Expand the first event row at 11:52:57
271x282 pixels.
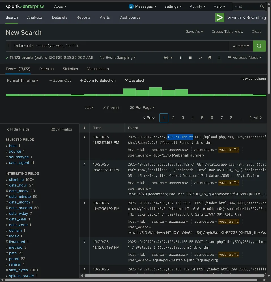coord(84,137)
